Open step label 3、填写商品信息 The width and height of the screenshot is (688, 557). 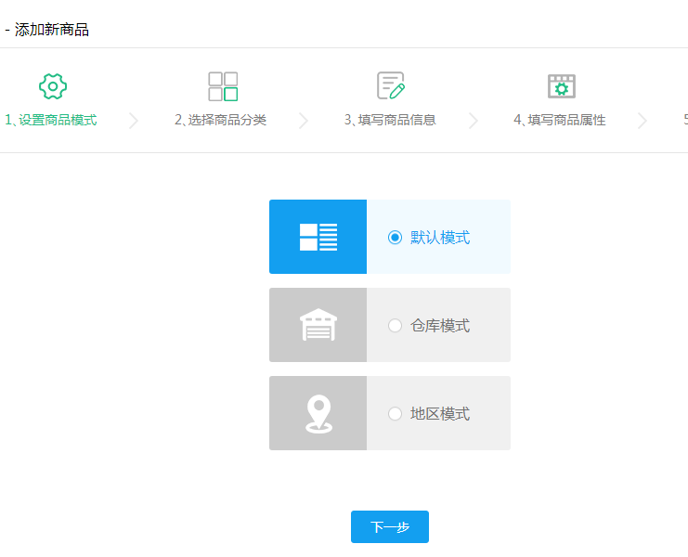[390, 121]
